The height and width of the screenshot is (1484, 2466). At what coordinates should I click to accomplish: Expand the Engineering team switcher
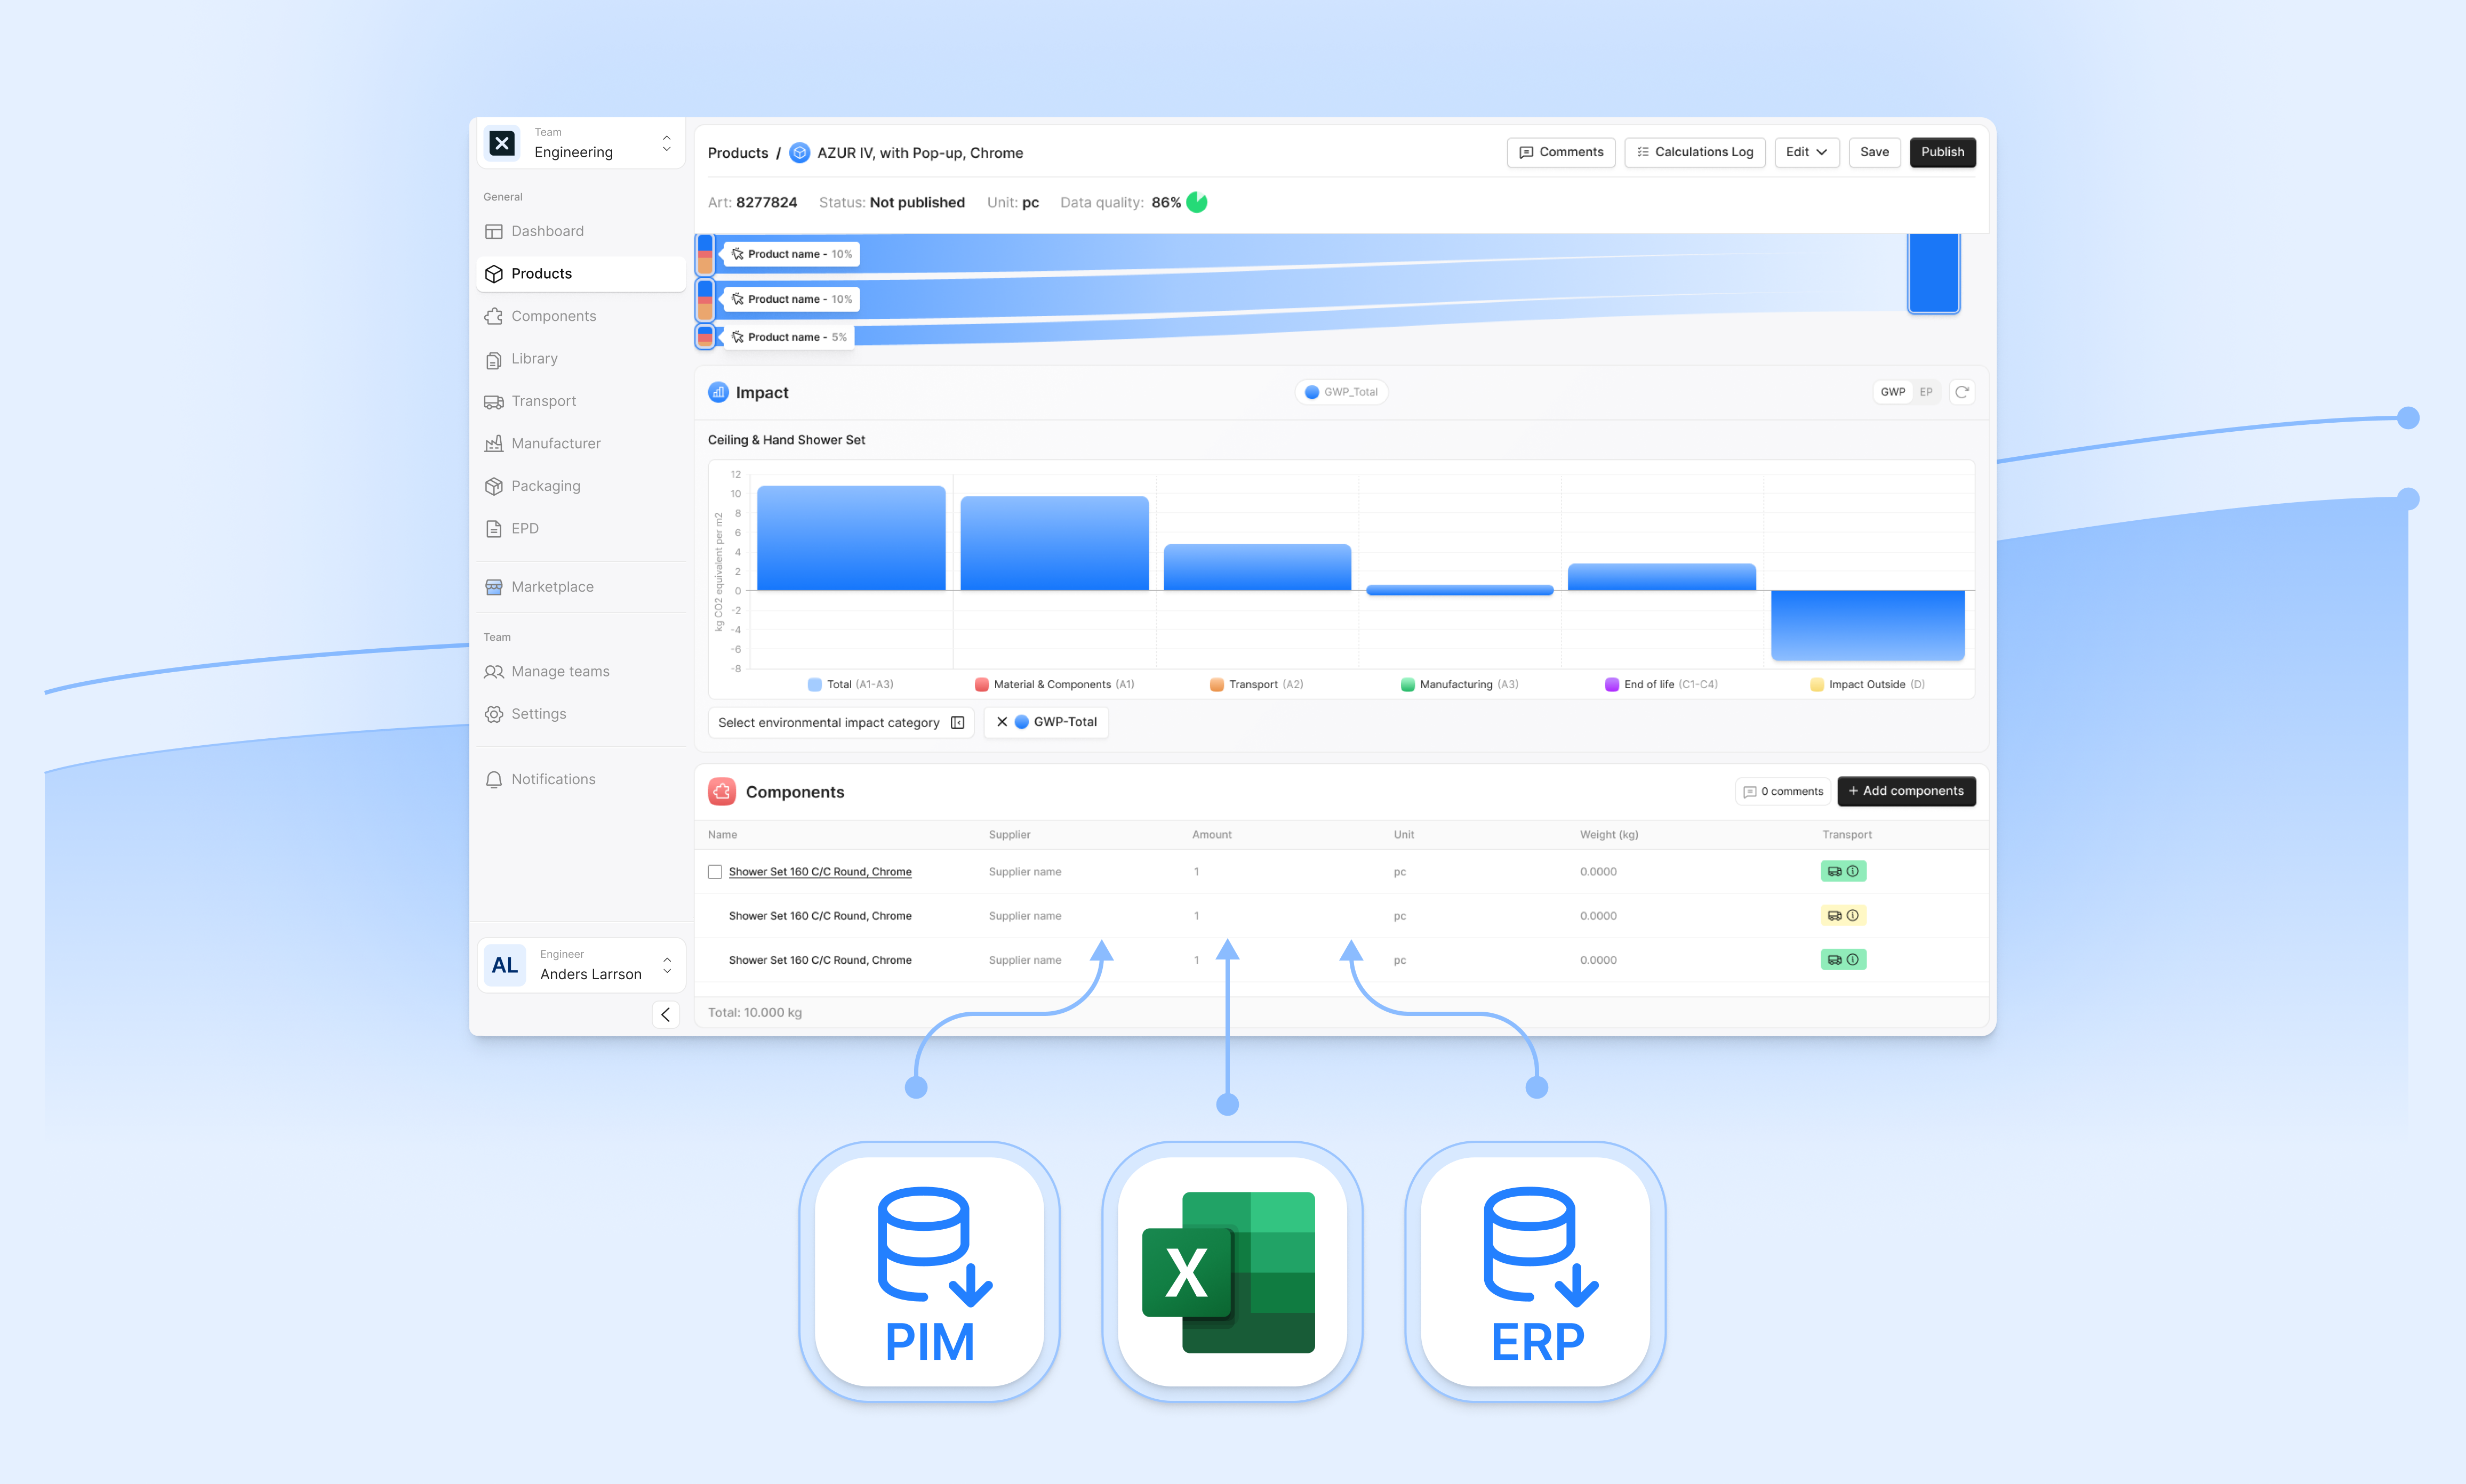coord(666,143)
